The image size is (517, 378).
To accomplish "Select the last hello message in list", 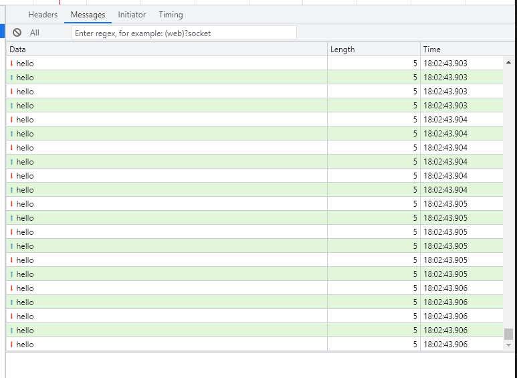I will (167, 345).
